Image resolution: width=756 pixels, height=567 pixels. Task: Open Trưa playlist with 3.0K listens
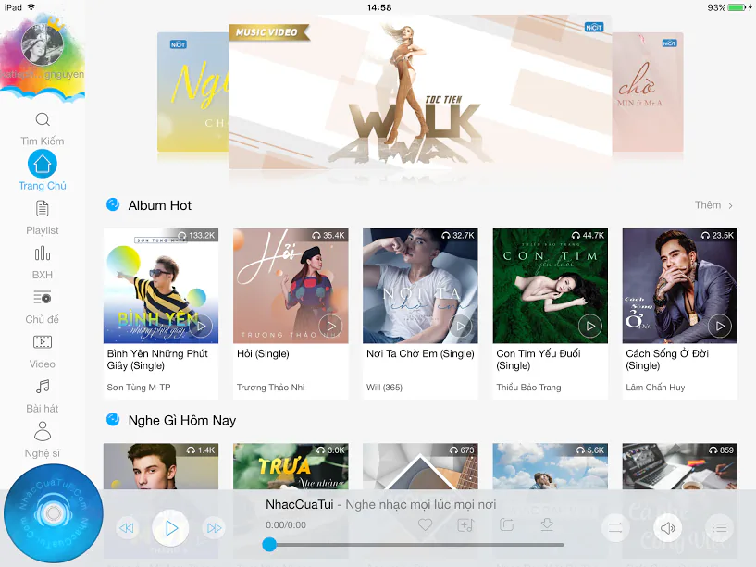(x=291, y=467)
